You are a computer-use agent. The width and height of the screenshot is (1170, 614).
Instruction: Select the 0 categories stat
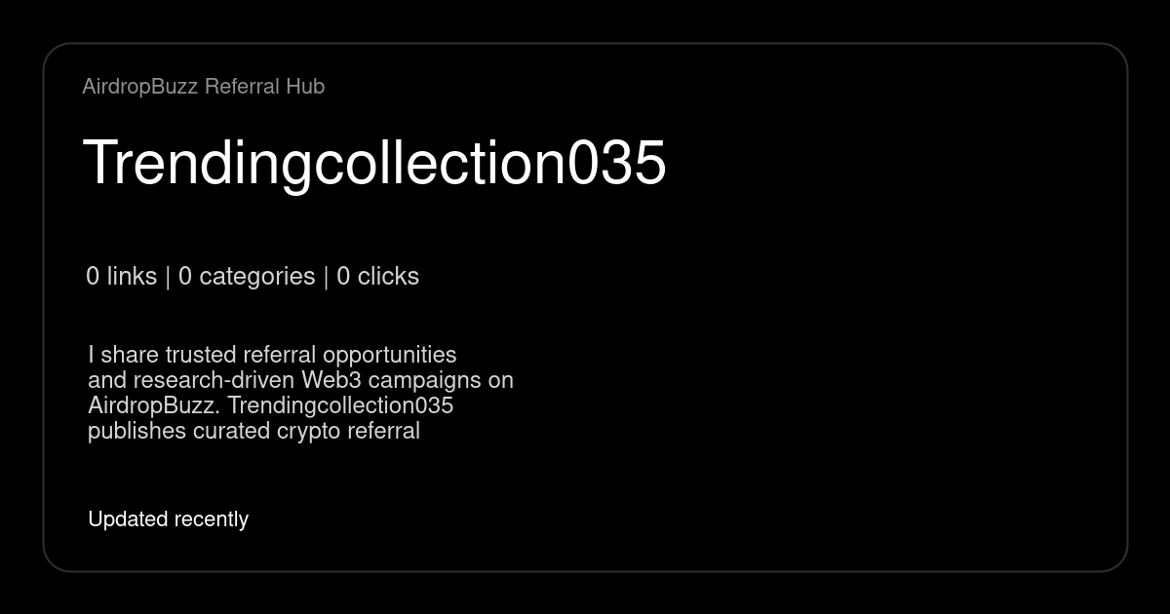pos(247,277)
